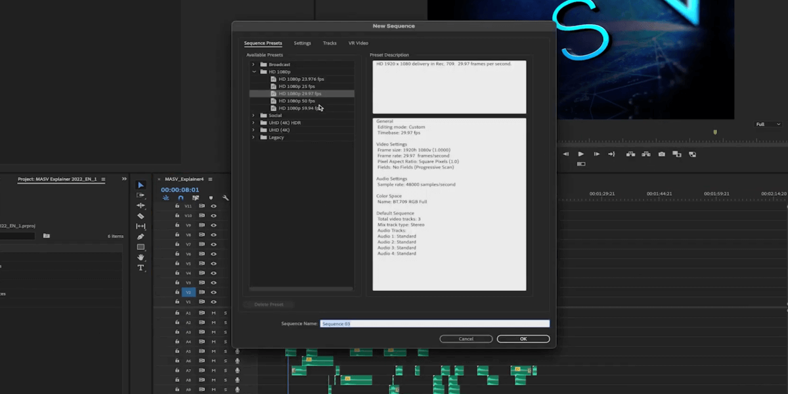Expand the Social presets folder
The image size is (788, 394).
coord(253,116)
